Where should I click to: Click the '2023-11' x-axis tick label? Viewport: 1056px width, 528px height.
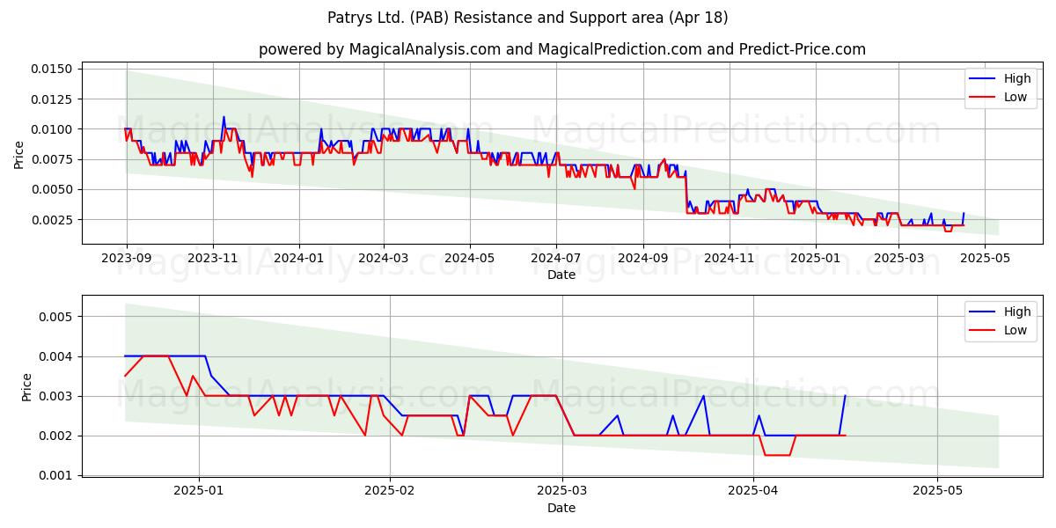tap(212, 258)
